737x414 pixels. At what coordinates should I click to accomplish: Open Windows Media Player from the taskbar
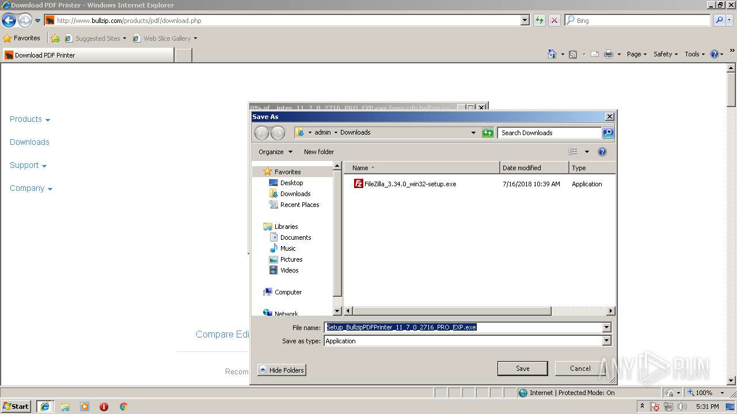pyautogui.click(x=85, y=407)
